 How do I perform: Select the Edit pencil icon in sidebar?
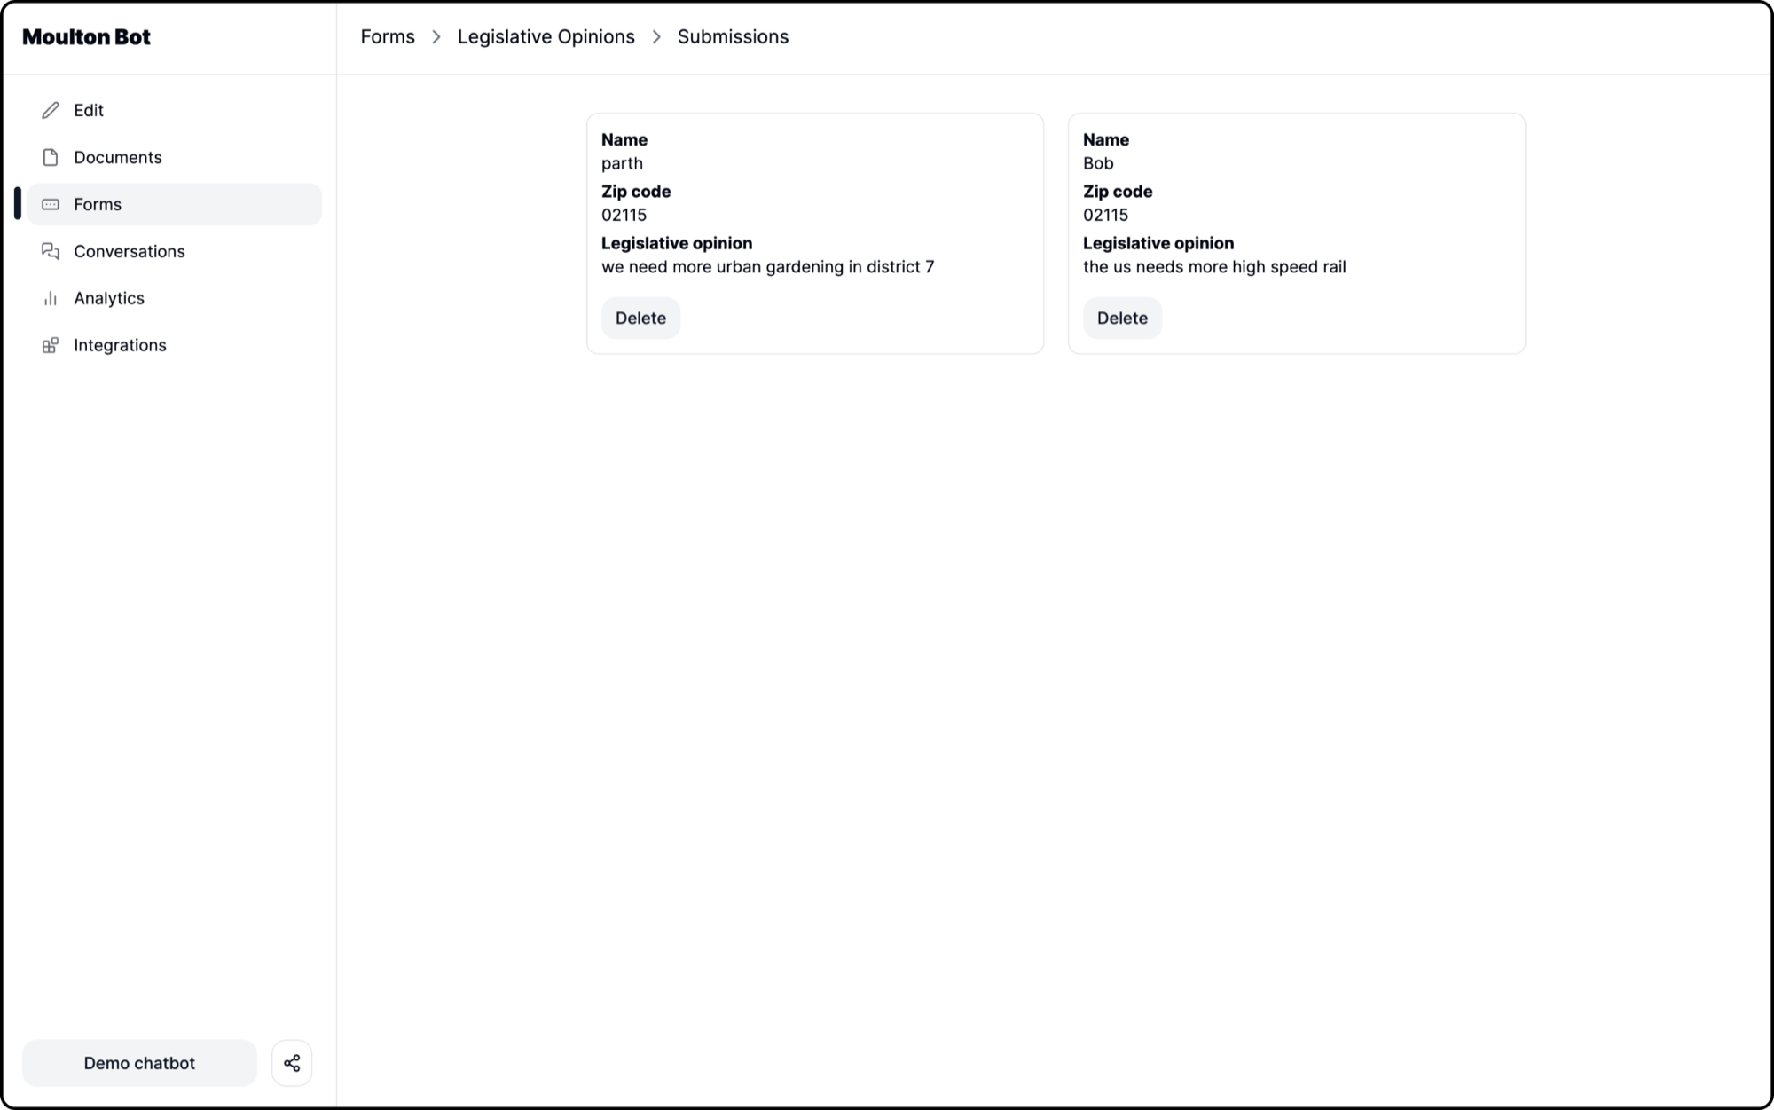tap(51, 110)
